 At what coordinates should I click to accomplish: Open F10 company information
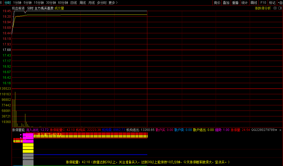[263, 3]
